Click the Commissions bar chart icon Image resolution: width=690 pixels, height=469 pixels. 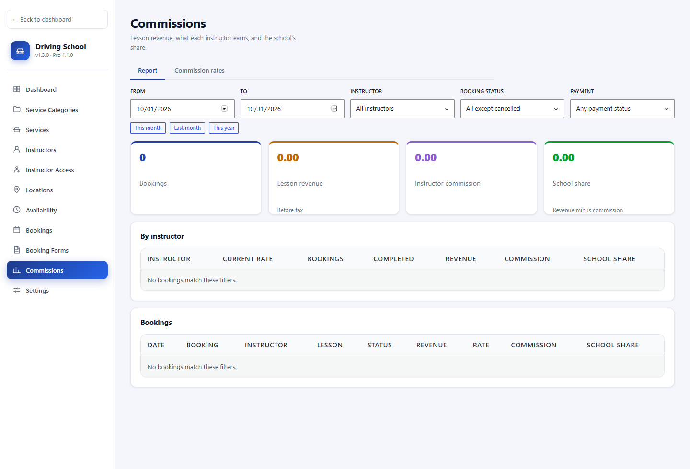pos(17,270)
